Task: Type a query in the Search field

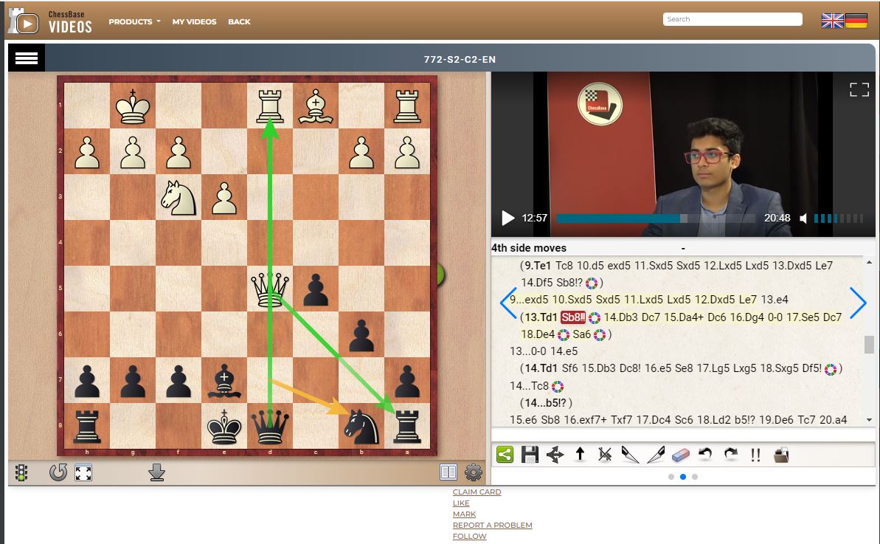Action: tap(731, 18)
